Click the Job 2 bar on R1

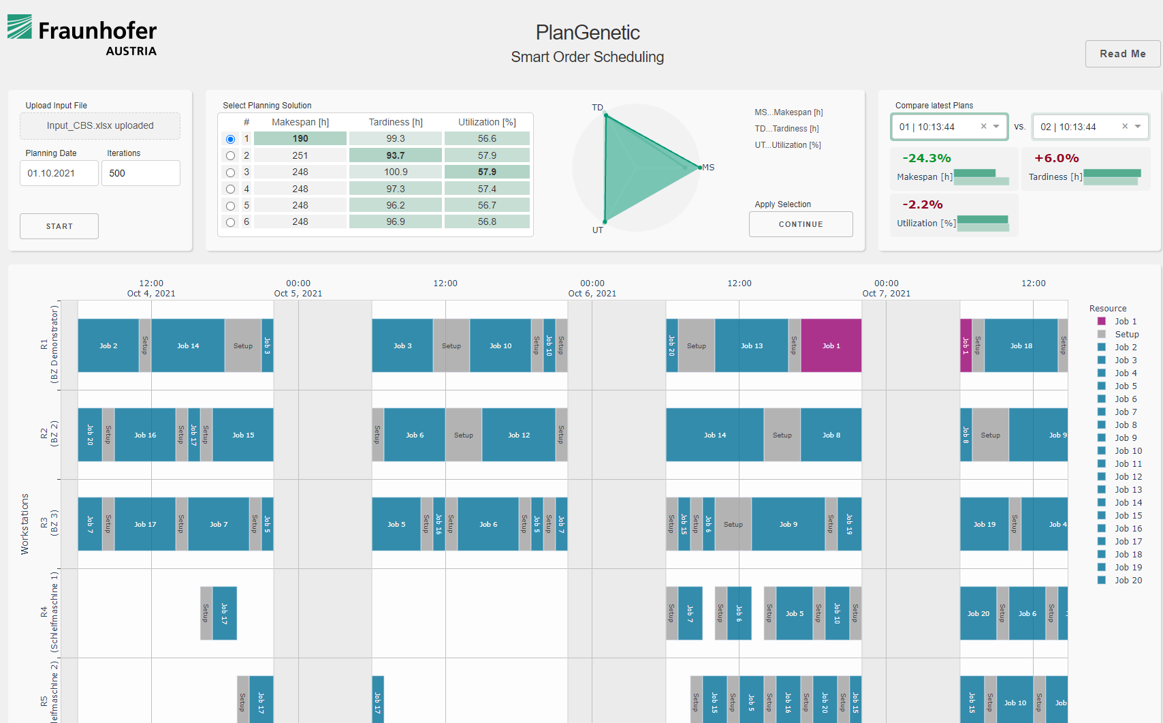pyautogui.click(x=108, y=345)
